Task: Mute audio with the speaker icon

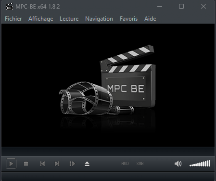Action: (178, 164)
